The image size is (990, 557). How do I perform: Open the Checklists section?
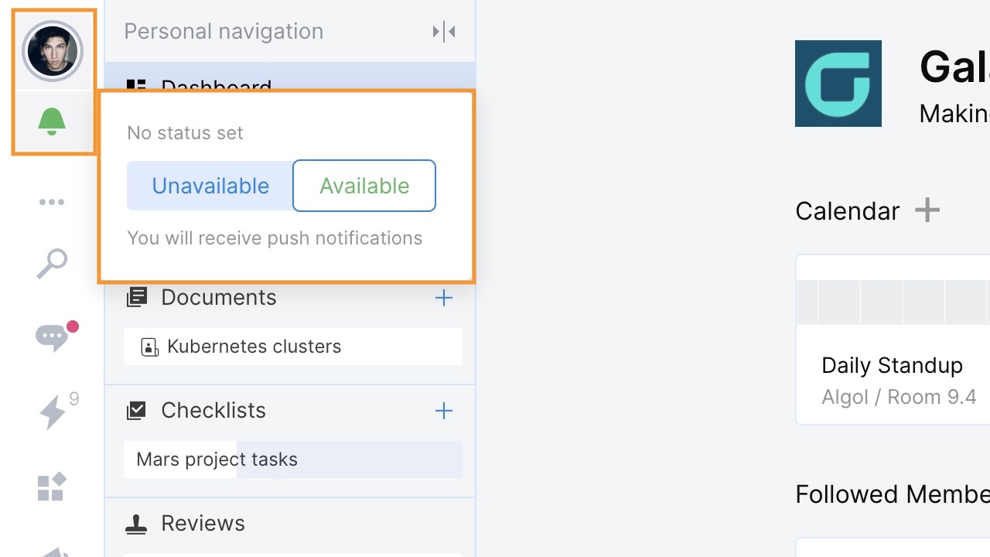point(213,411)
